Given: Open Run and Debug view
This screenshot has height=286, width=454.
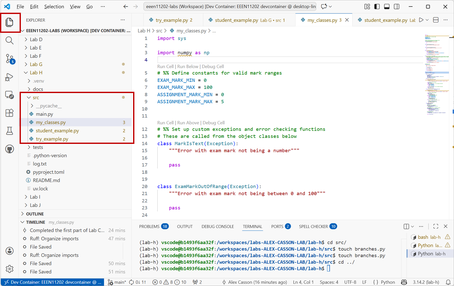Looking at the screenshot, I should (9, 77).
